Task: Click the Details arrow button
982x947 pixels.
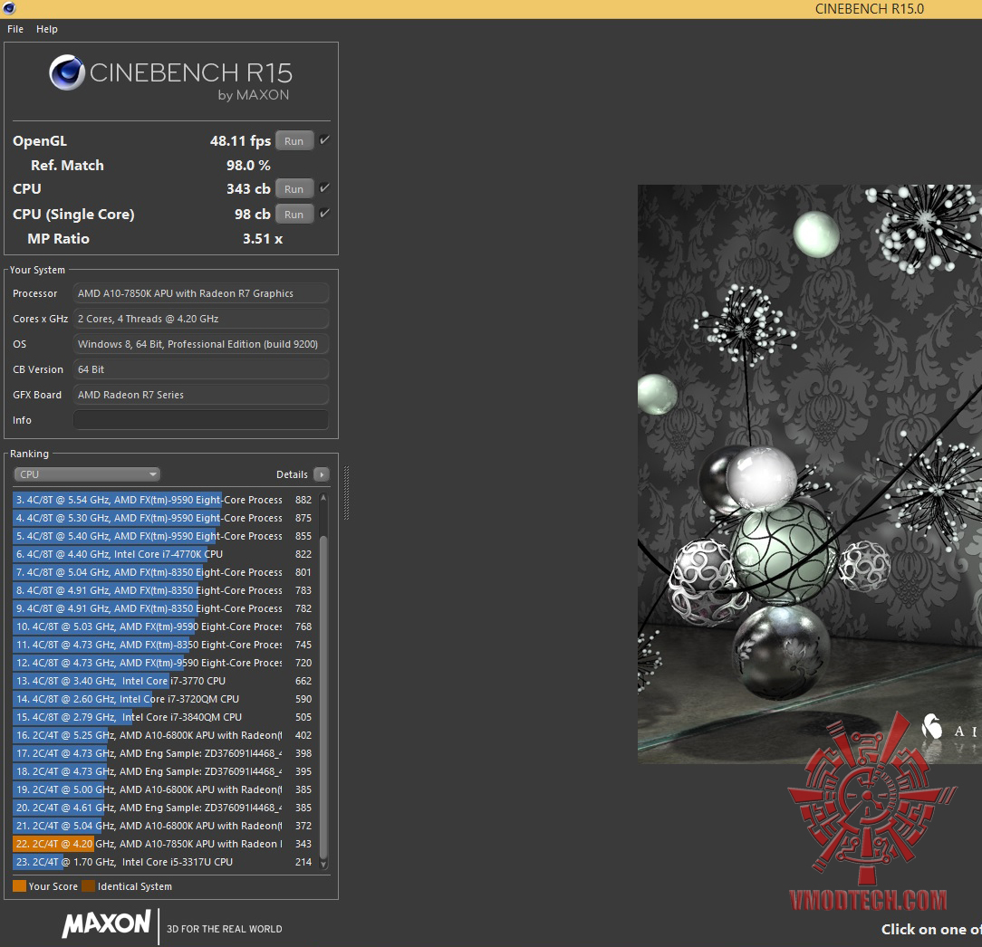Action: coord(322,474)
